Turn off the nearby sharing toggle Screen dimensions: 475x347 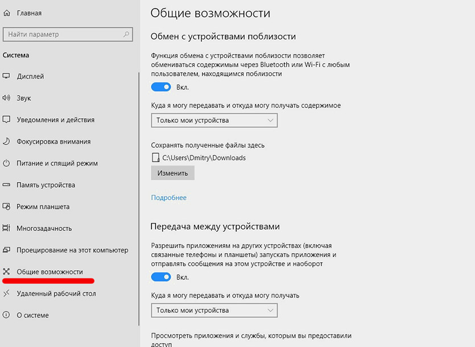(x=161, y=87)
